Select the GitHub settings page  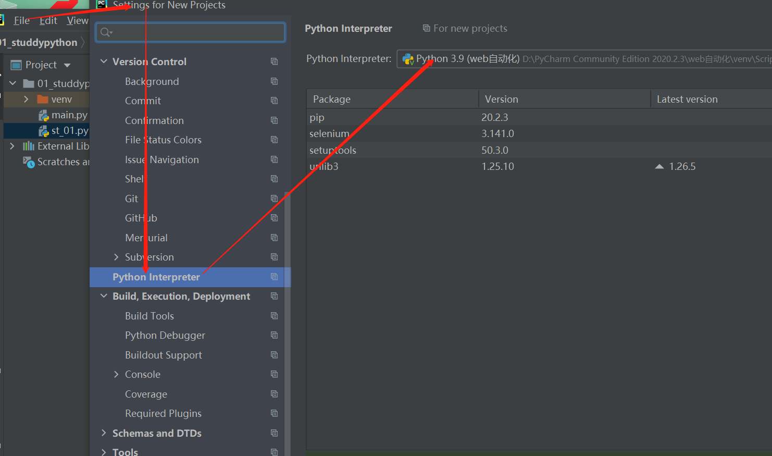[x=141, y=218]
